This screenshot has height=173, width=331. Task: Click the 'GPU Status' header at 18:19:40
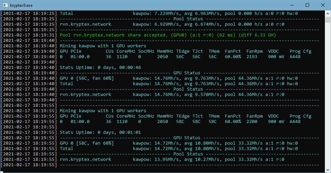point(187,73)
